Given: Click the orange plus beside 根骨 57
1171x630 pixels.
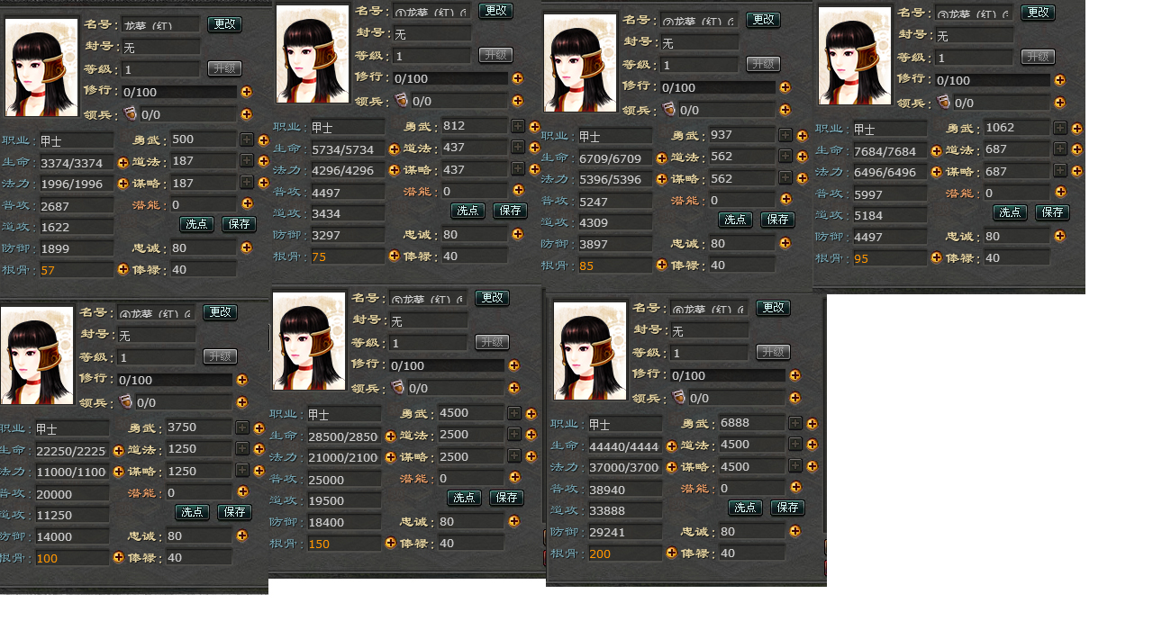Looking at the screenshot, I should coord(123,269).
